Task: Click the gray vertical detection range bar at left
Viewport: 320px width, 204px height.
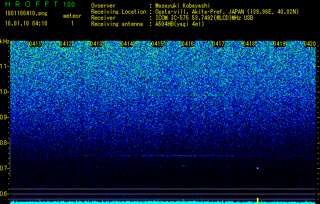Action: point(10,157)
